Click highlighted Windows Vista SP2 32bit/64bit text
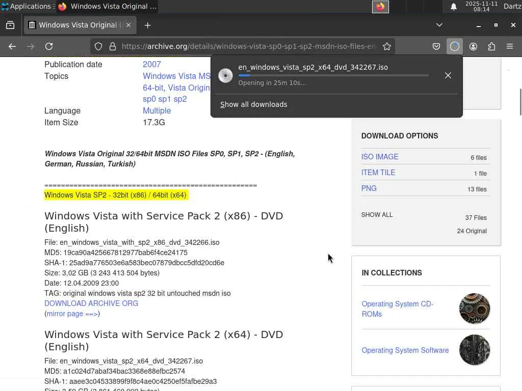 [116, 195]
